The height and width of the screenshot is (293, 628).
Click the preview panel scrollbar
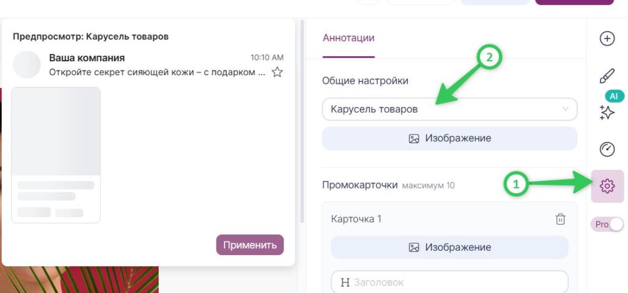302,122
